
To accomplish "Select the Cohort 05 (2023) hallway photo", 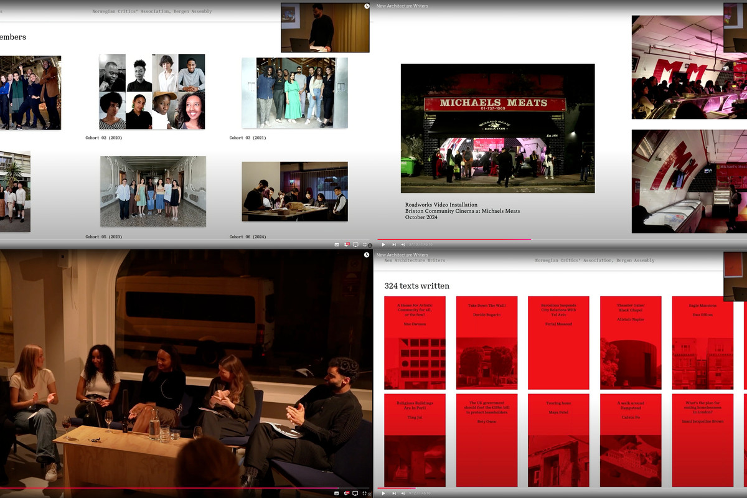I will 153,191.
